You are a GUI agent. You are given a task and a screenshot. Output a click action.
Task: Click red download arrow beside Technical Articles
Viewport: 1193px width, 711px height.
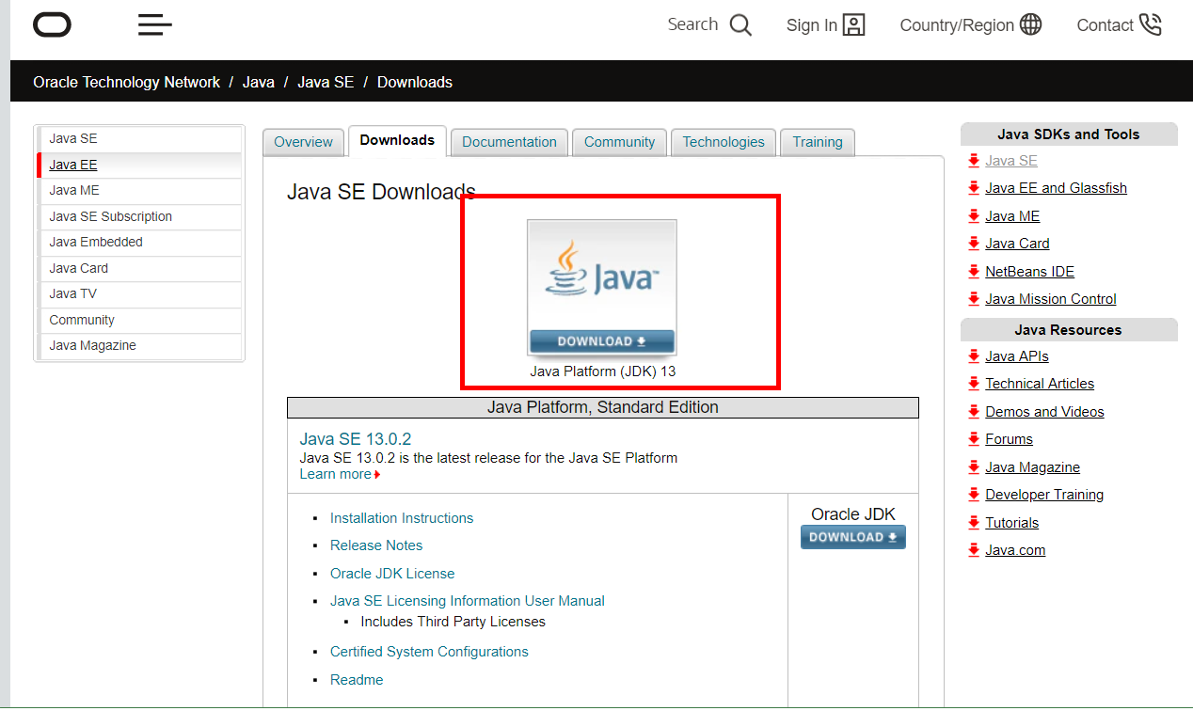point(974,384)
